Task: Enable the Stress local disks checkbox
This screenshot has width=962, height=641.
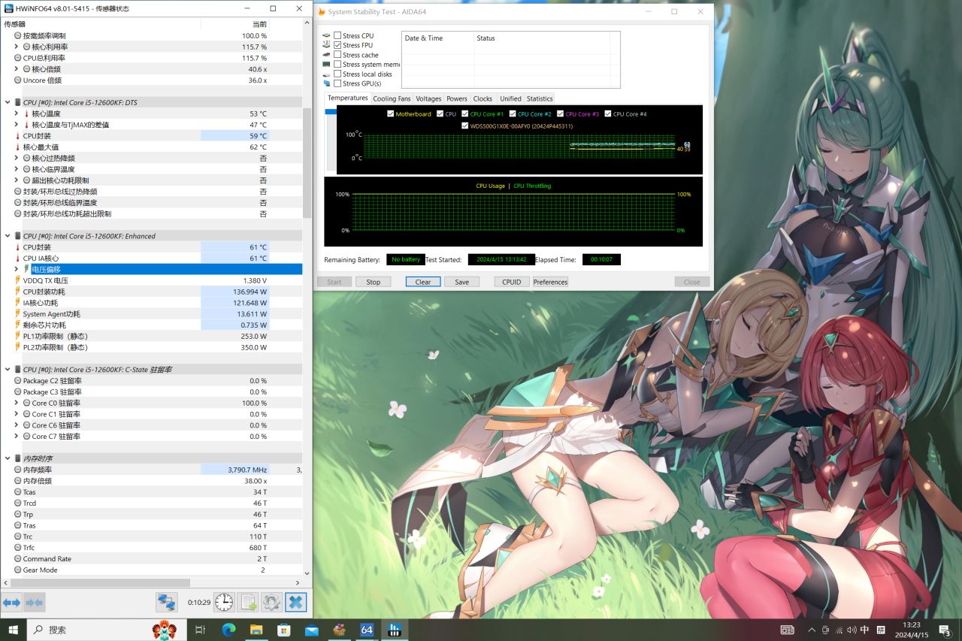Action: click(x=337, y=74)
